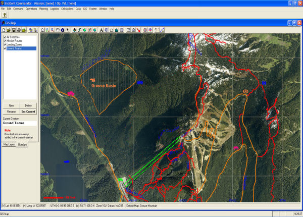Click the teal building shape tool
303x217 pixels.
117,30
